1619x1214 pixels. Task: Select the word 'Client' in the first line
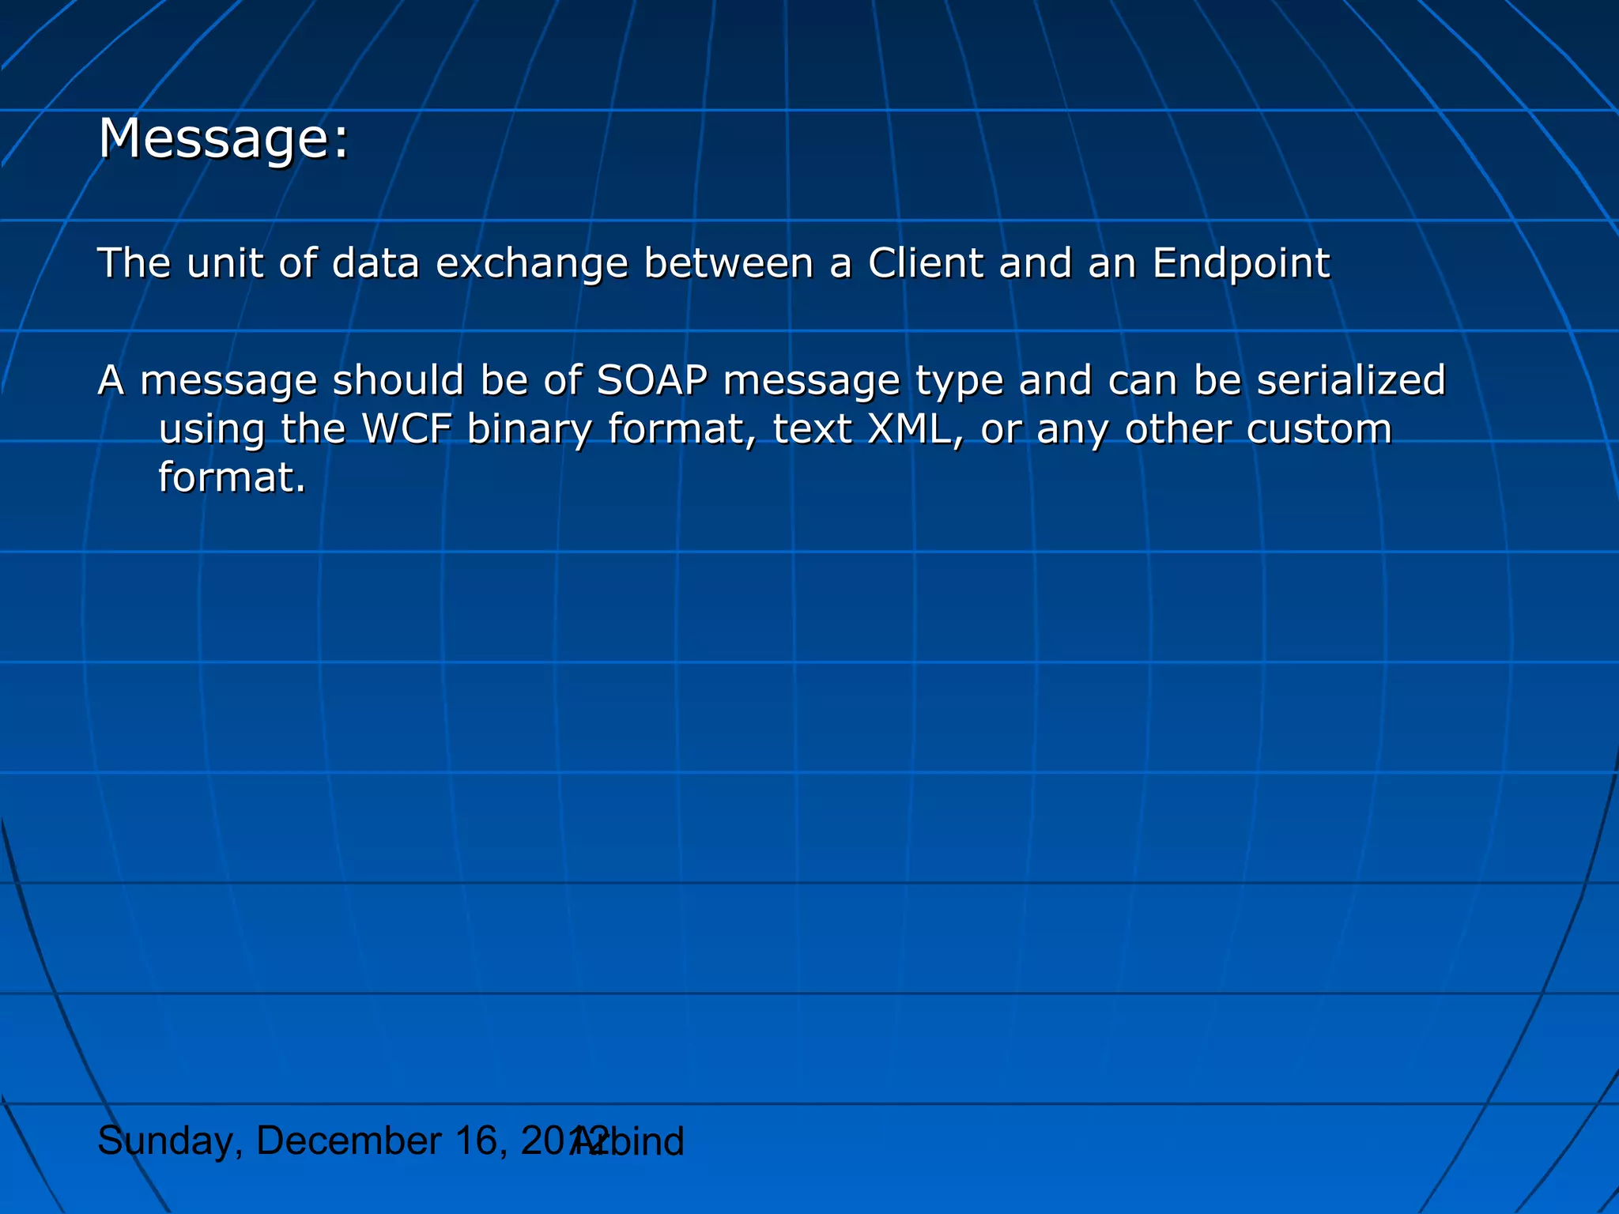coord(925,262)
